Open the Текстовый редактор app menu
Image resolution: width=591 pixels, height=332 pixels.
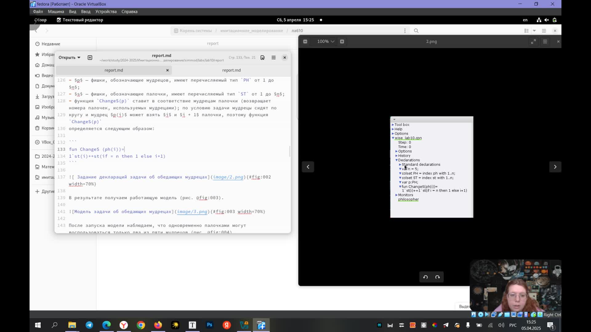click(x=80, y=20)
